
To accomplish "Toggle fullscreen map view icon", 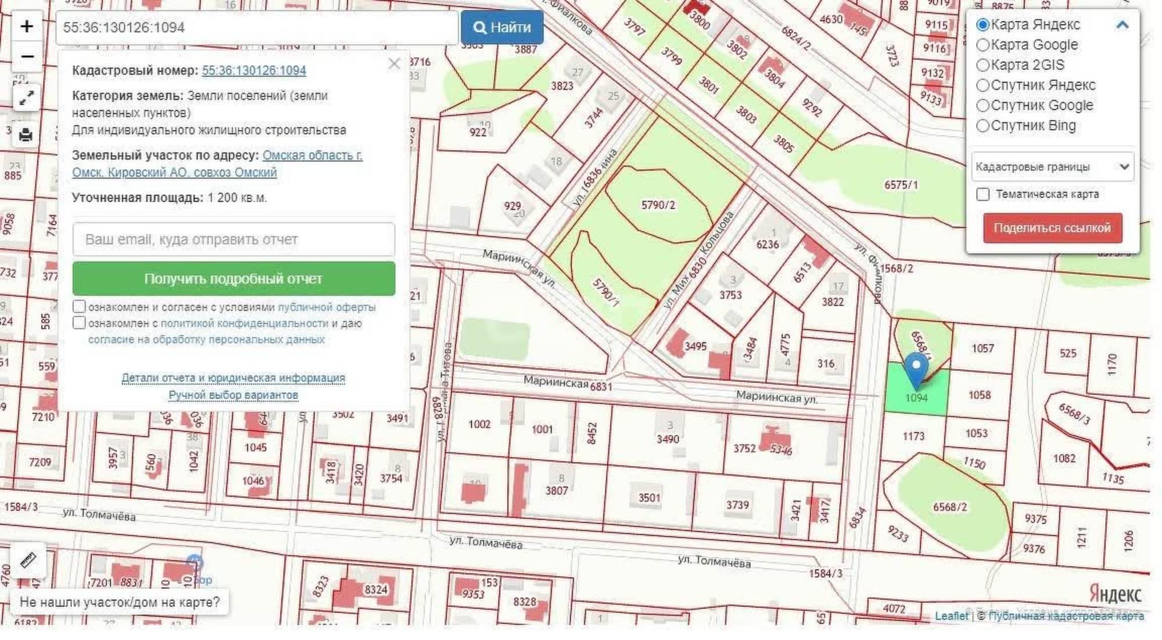I will coord(27,98).
